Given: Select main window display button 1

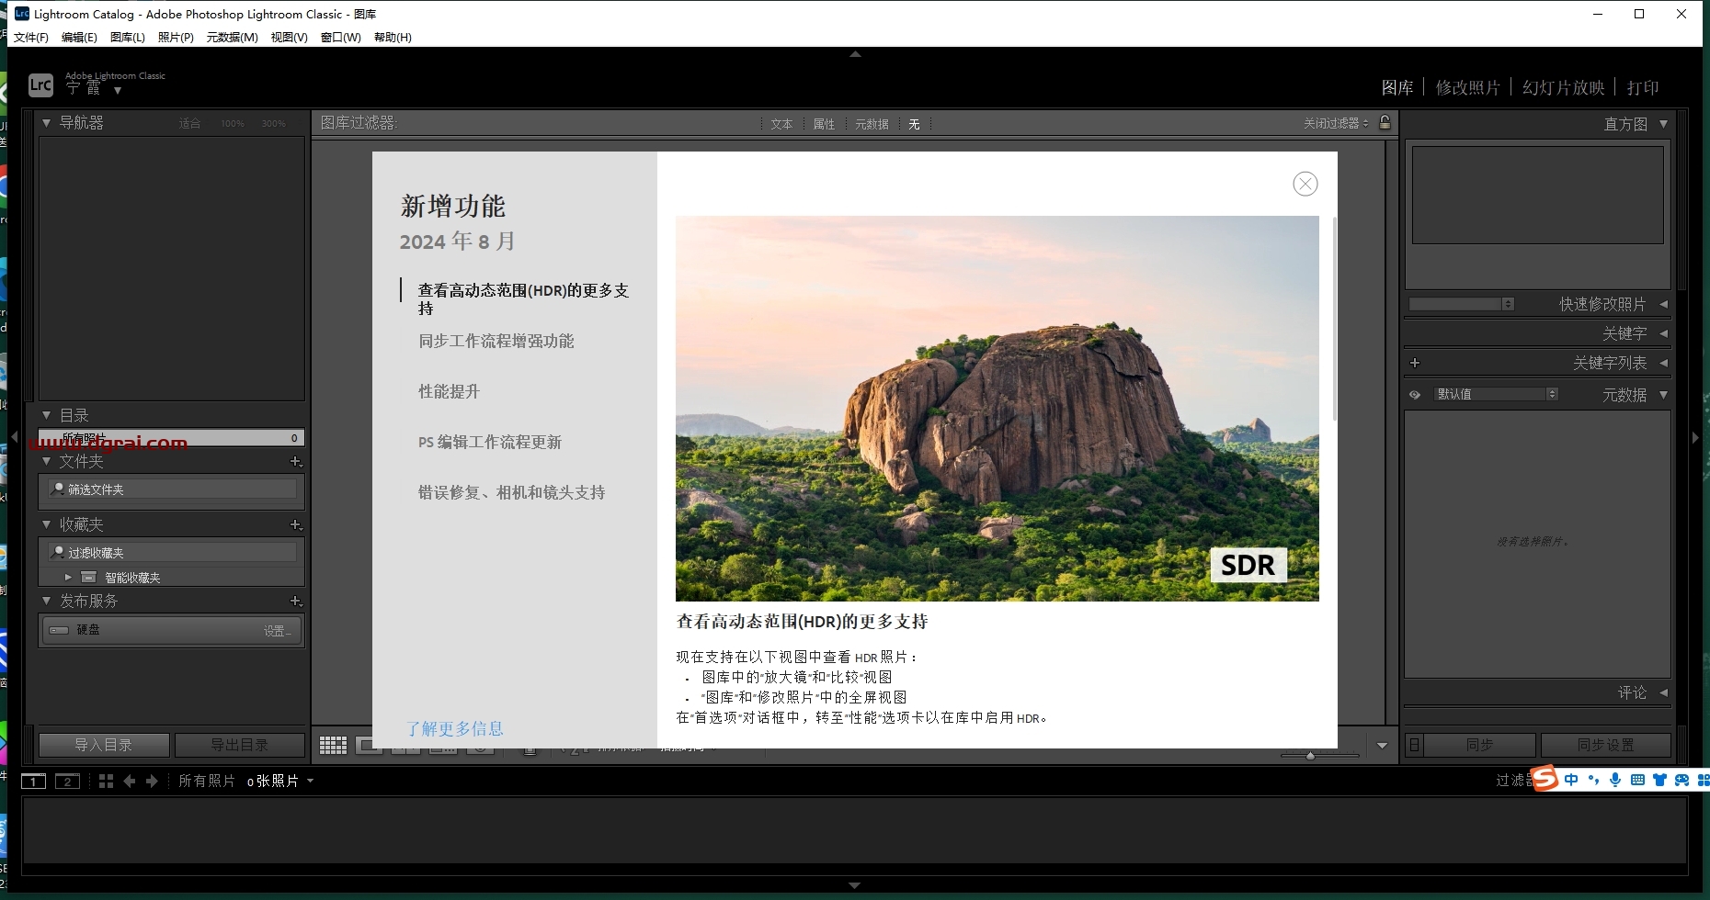Looking at the screenshot, I should (x=33, y=781).
